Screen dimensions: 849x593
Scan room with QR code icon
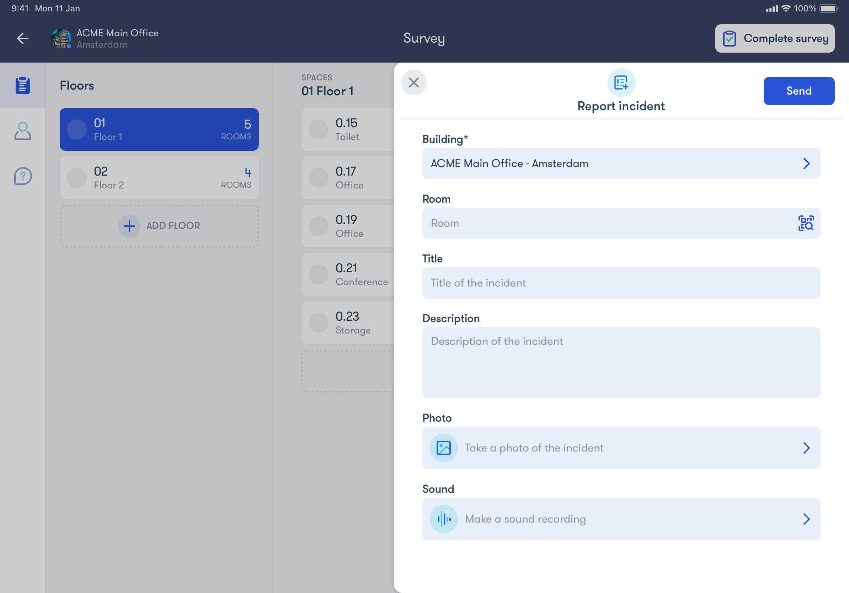pyautogui.click(x=806, y=223)
